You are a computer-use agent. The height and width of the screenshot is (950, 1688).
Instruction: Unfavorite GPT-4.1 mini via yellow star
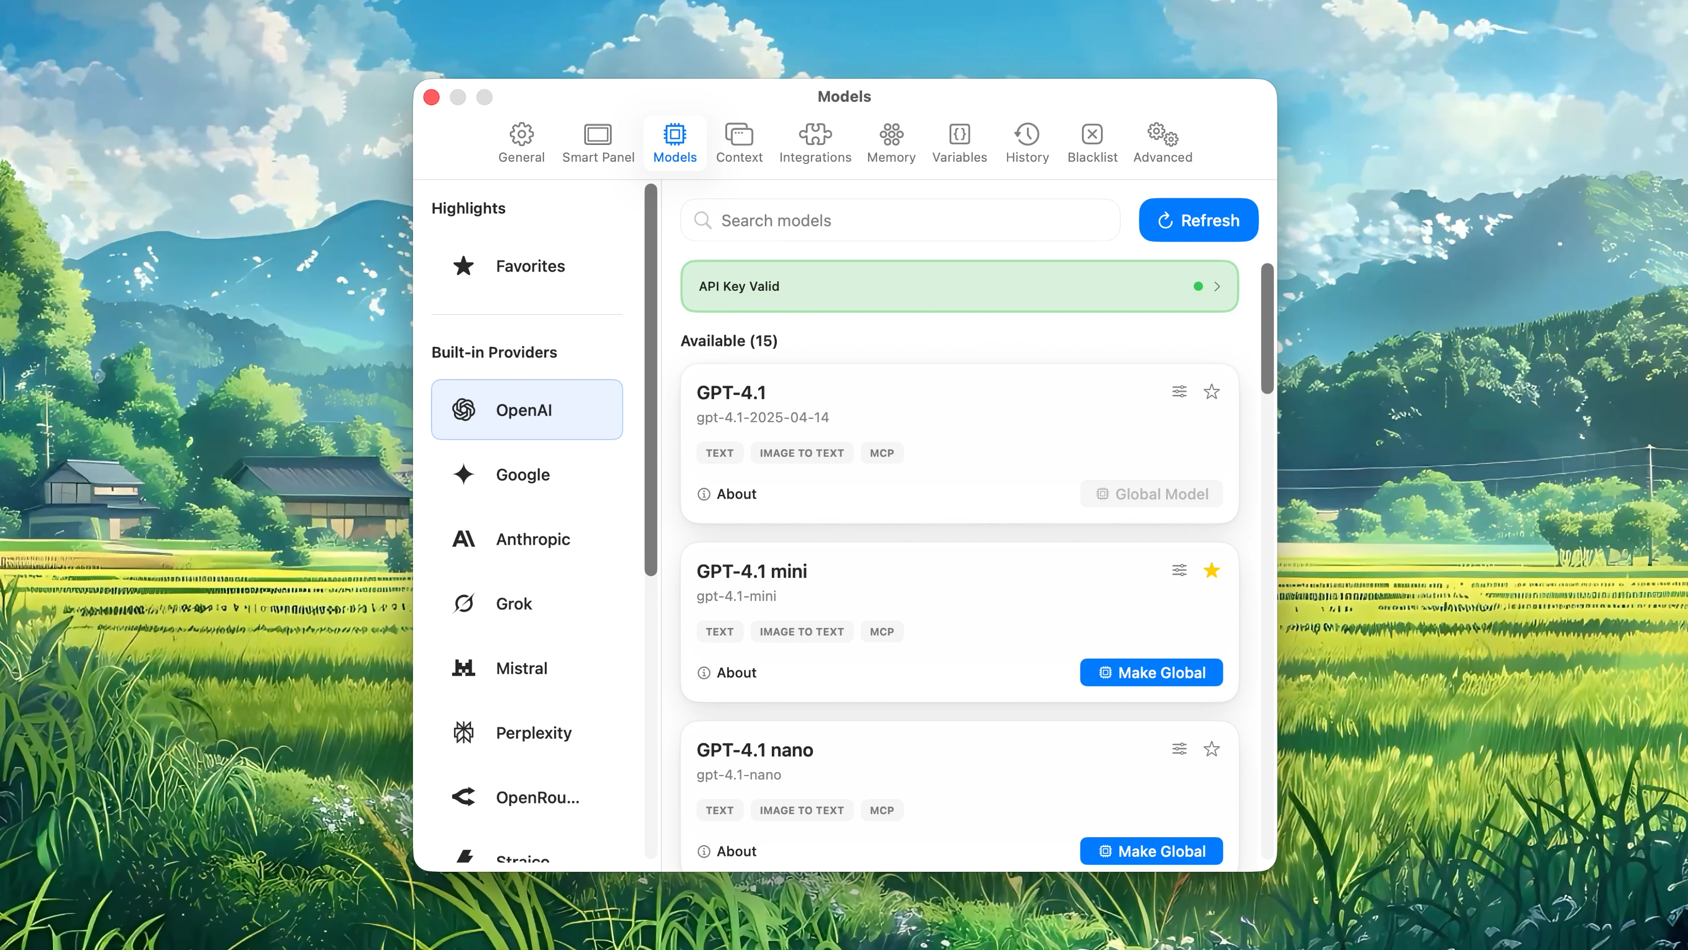point(1211,571)
